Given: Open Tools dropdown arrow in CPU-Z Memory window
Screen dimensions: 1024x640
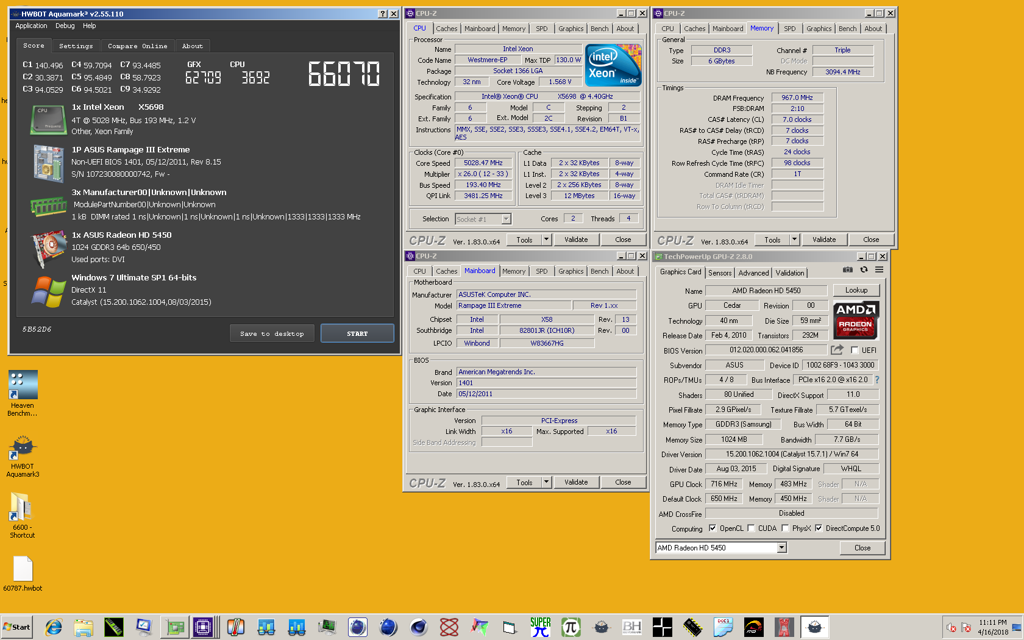Looking at the screenshot, I should point(794,240).
